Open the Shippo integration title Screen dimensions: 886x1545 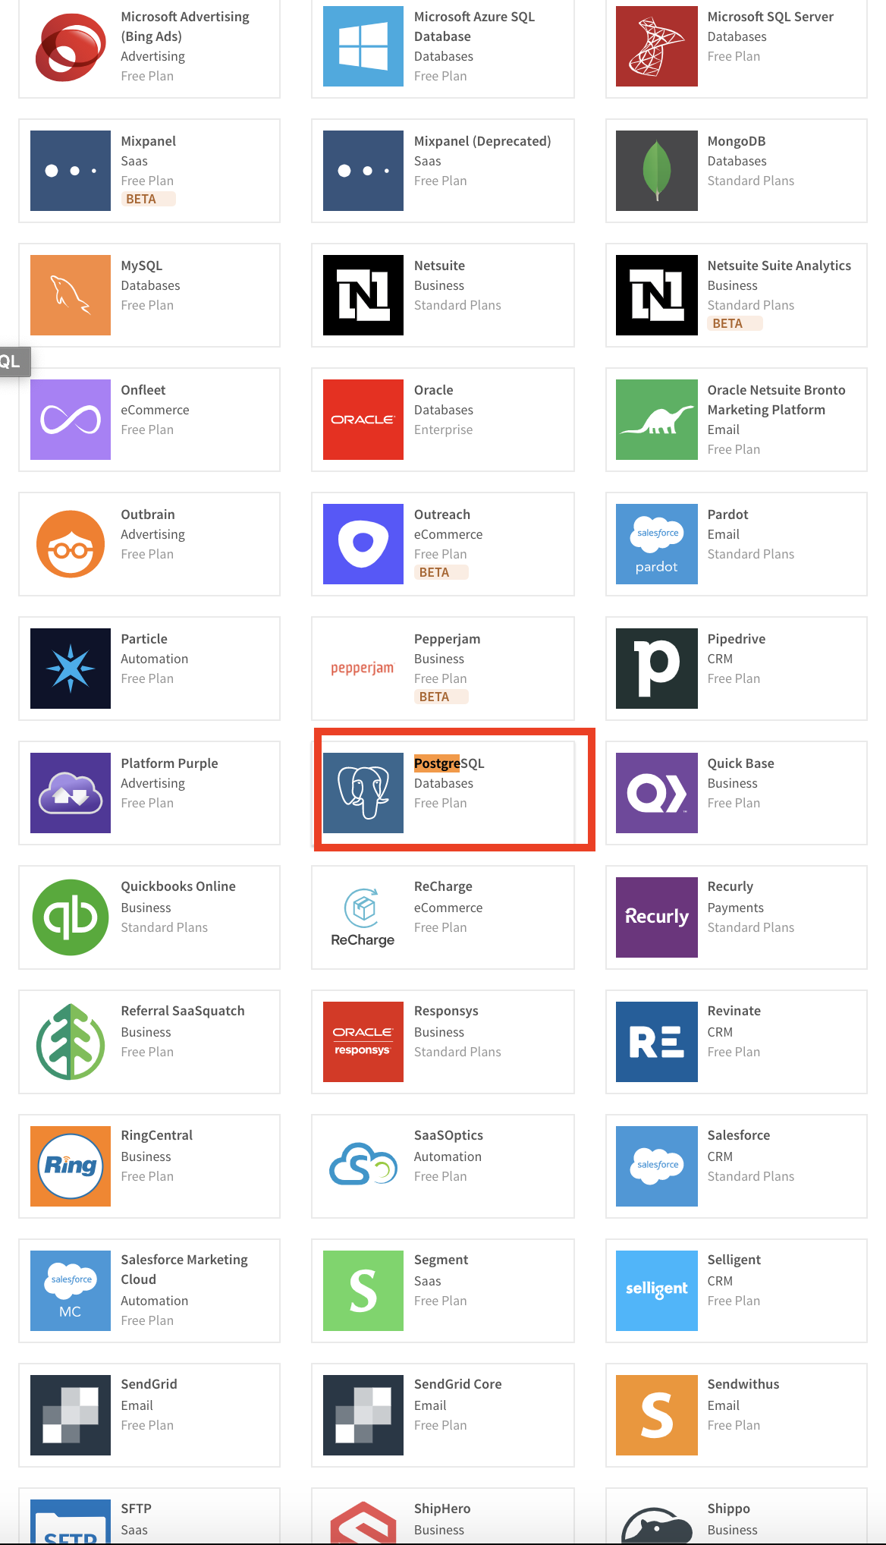coord(729,1509)
